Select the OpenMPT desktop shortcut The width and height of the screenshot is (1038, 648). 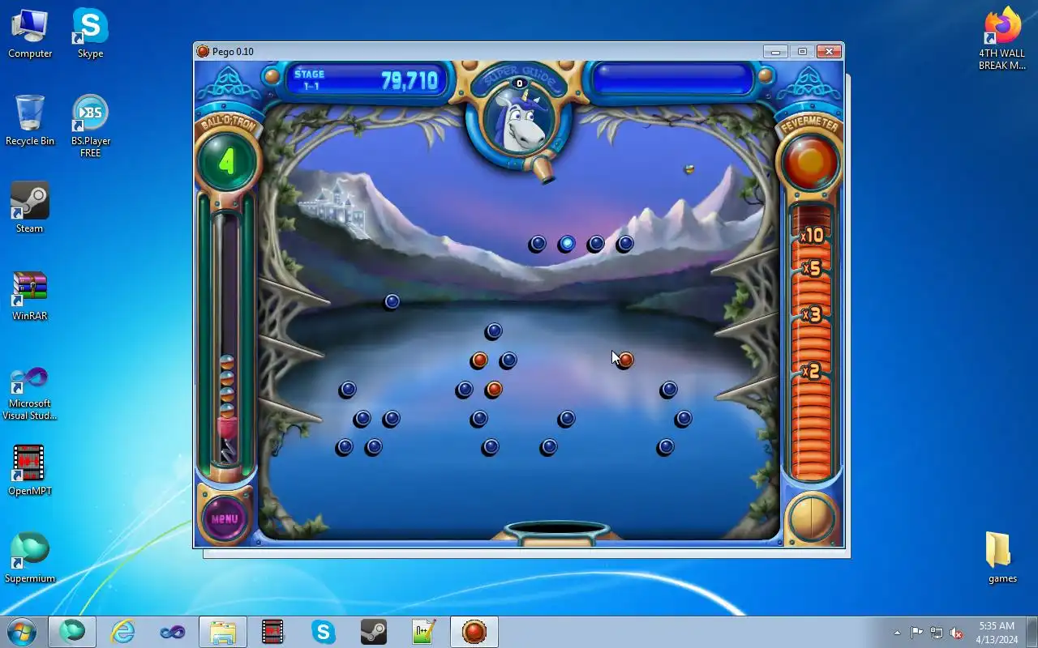(x=30, y=471)
